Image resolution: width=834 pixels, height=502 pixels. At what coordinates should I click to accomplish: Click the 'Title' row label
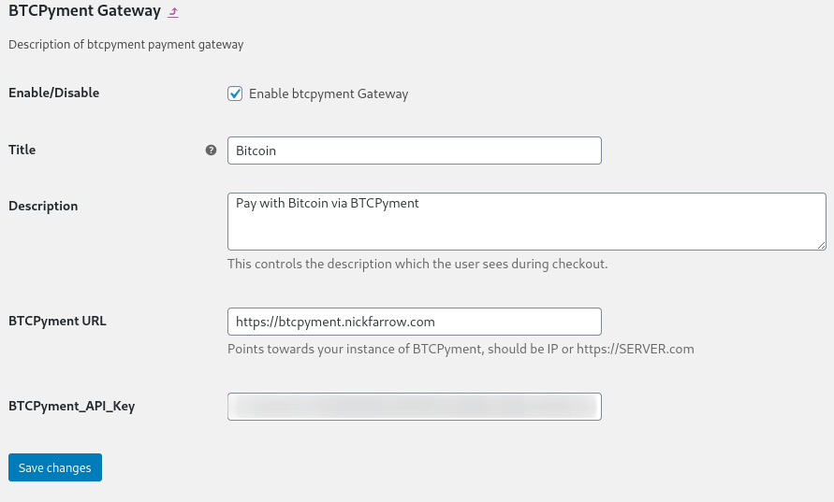point(22,150)
